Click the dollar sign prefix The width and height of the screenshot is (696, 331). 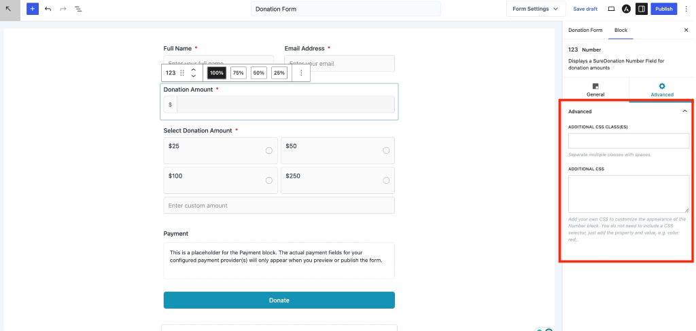coord(171,104)
